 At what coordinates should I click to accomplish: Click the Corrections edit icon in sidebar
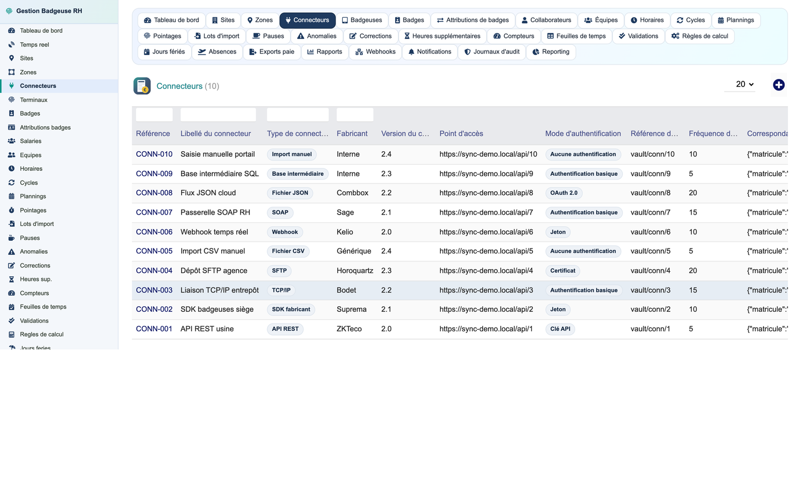11,266
